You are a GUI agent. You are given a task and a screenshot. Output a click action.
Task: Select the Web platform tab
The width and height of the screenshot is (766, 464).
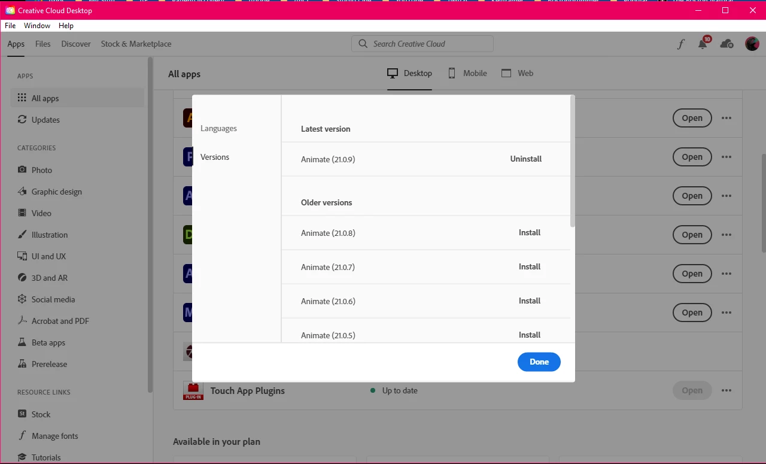click(517, 73)
